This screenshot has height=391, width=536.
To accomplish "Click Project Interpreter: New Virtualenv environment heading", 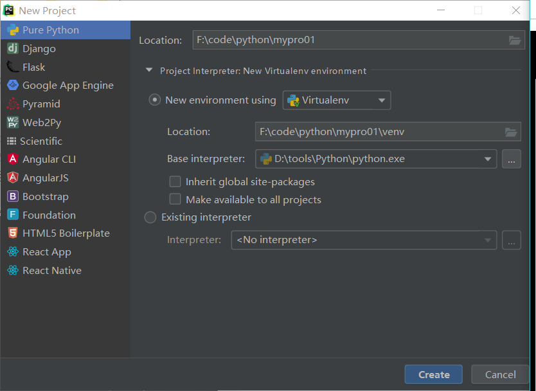I will [x=263, y=71].
